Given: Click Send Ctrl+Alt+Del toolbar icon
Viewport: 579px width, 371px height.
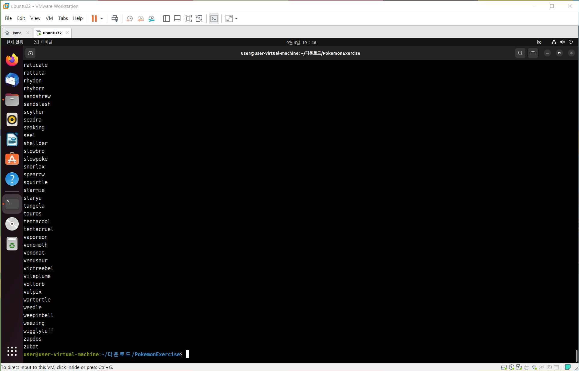Looking at the screenshot, I should coord(115,19).
